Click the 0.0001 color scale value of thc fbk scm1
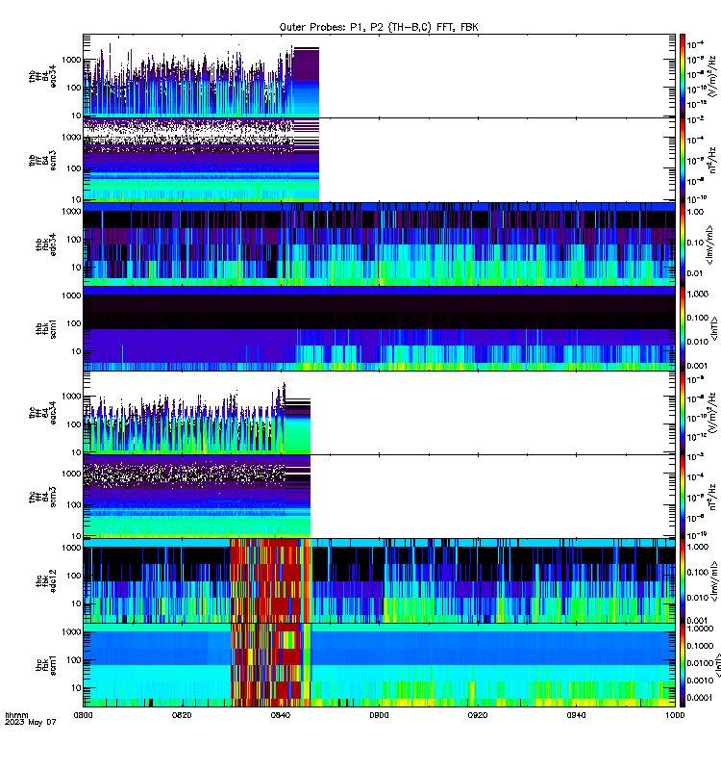The image size is (721, 770). tap(700, 698)
